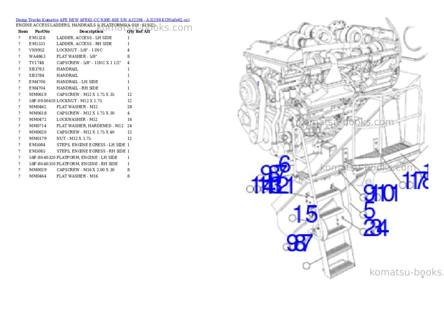The image size is (444, 314).
Task: Click description HANDRAIL - LH SIDE
Action: 77,82
